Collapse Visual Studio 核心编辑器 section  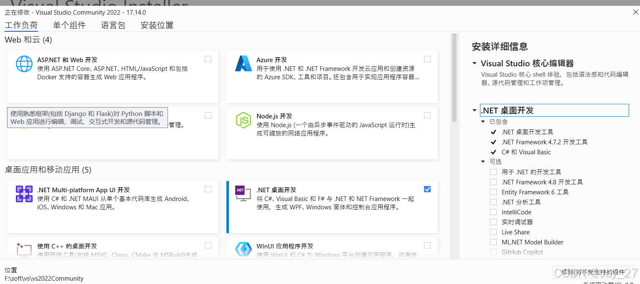(x=474, y=63)
